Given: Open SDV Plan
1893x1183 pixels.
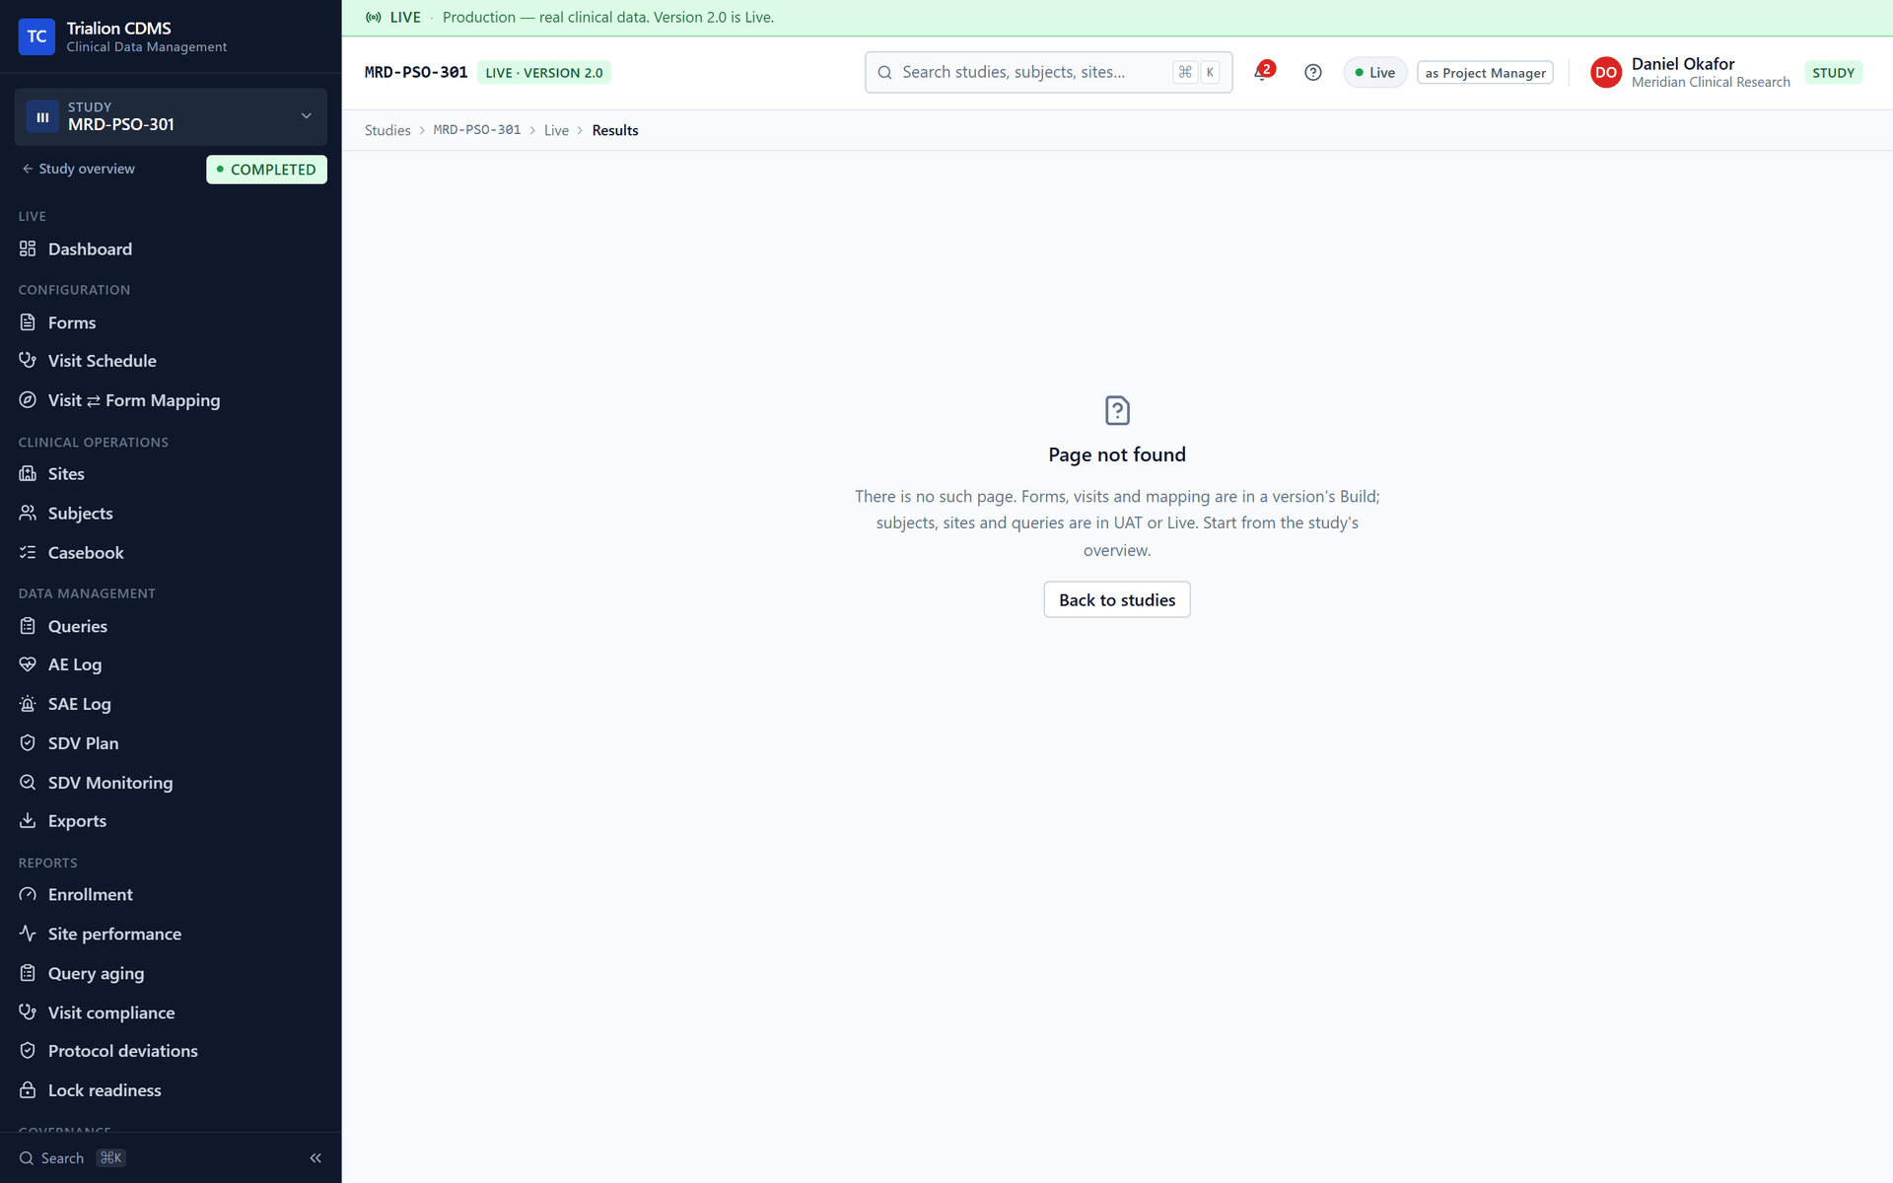Looking at the screenshot, I should coord(171,743).
